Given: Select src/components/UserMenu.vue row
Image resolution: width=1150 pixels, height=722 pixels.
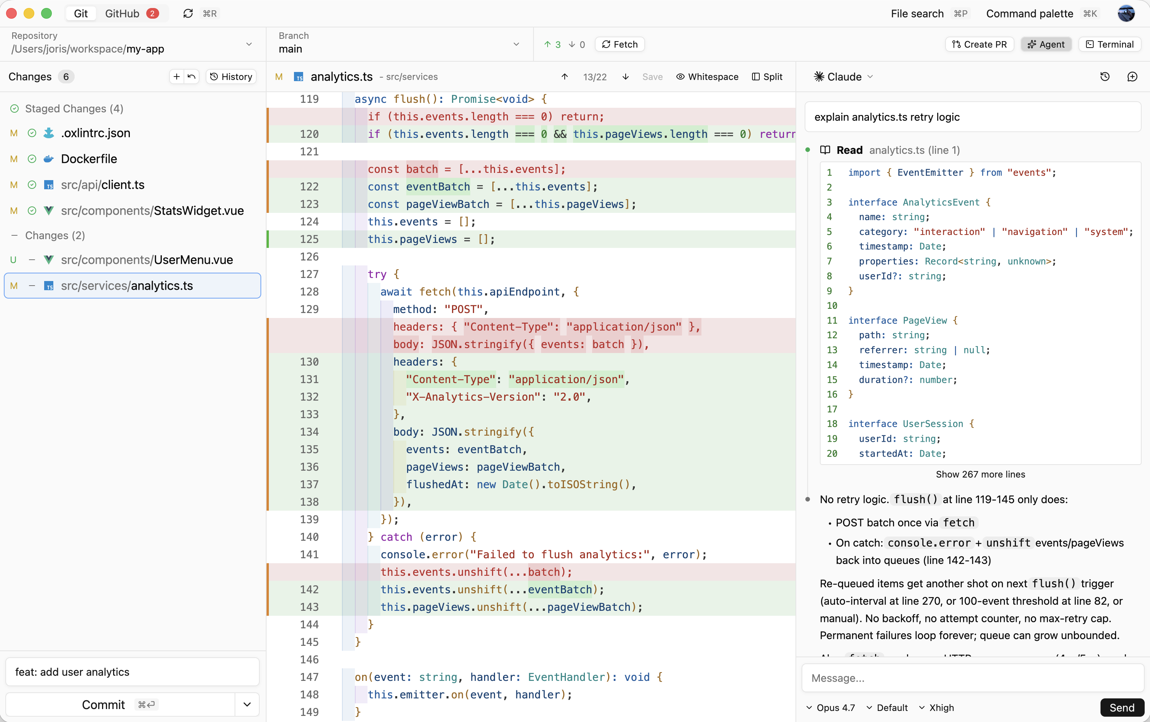Looking at the screenshot, I should (133, 260).
